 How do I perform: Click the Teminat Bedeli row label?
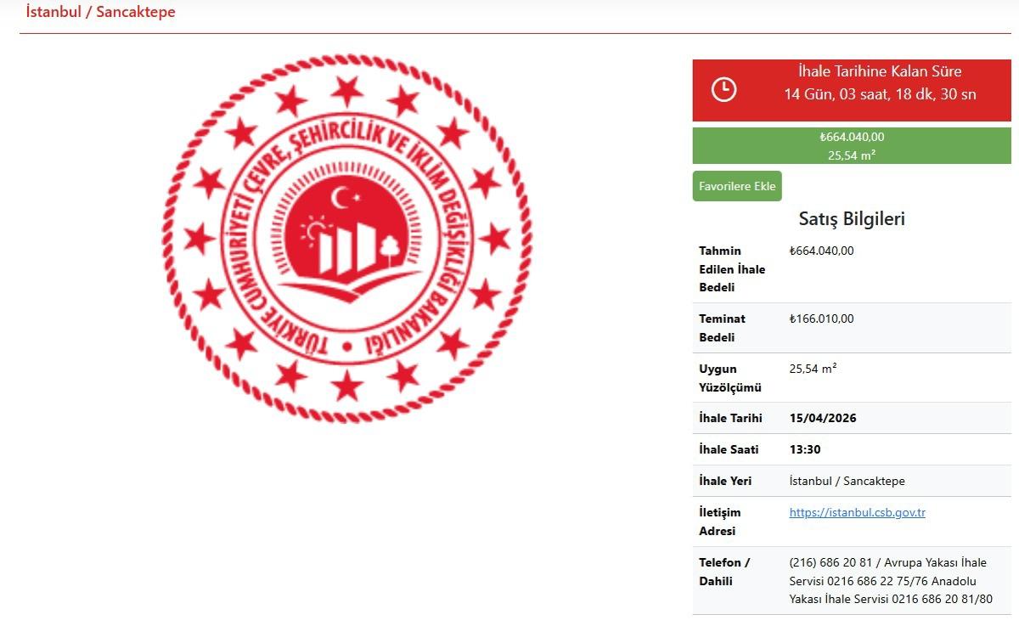(722, 328)
